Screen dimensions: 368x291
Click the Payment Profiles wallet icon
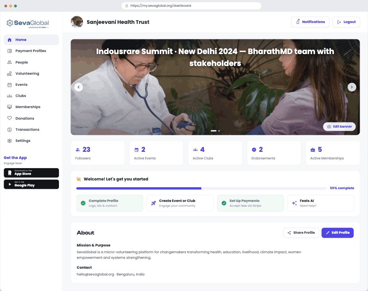point(10,51)
